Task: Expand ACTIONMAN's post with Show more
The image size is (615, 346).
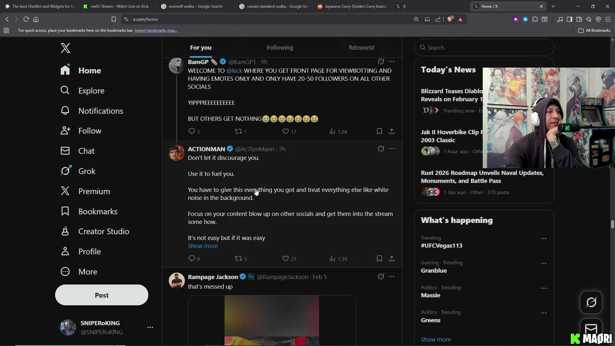Action: pyautogui.click(x=203, y=246)
